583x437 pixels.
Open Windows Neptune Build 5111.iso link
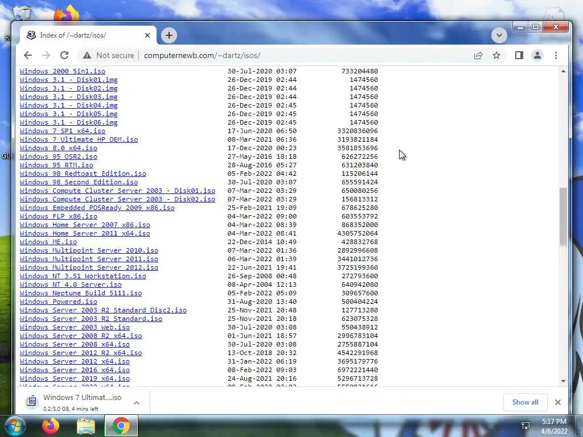[81, 293]
